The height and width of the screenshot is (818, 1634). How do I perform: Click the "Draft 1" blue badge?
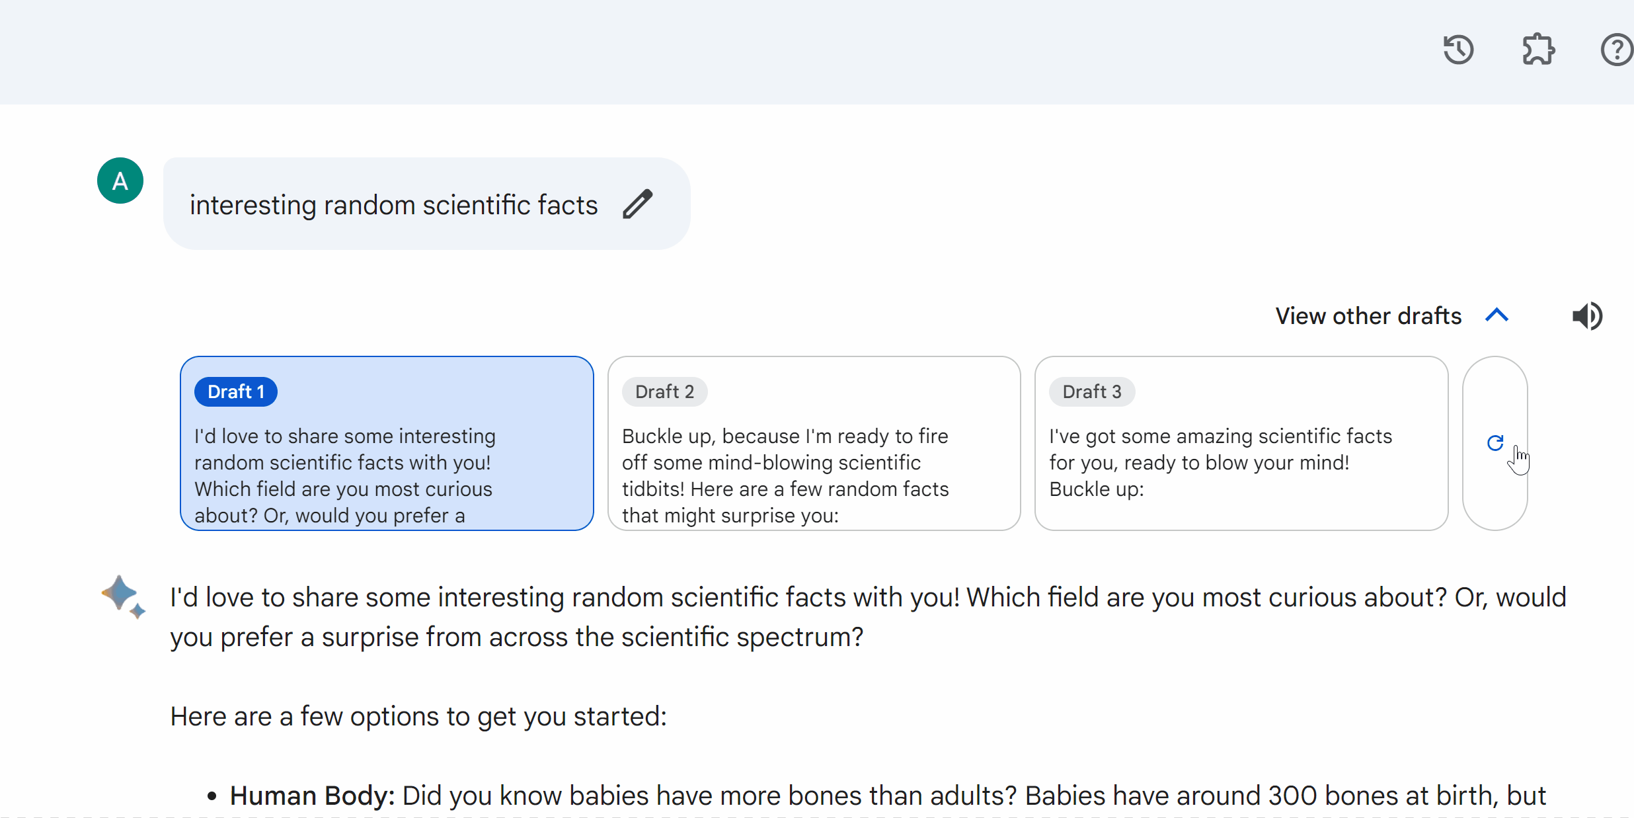pyautogui.click(x=236, y=391)
